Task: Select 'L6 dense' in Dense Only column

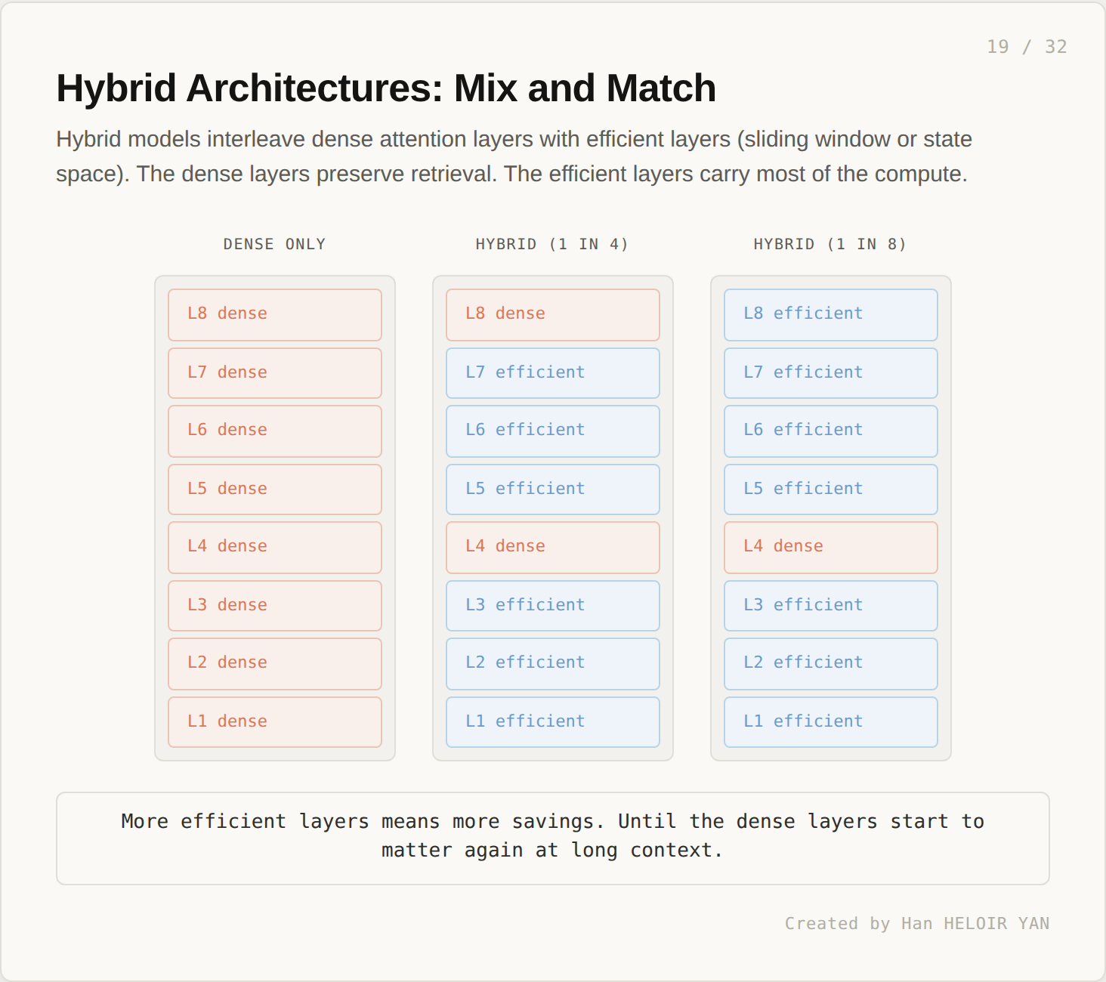Action: (x=275, y=431)
